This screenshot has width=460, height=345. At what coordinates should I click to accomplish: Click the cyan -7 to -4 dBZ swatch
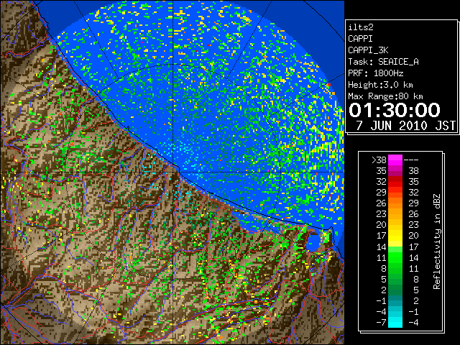tap(395, 322)
